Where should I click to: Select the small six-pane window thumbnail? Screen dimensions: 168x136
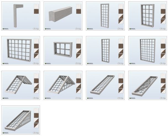63,51
